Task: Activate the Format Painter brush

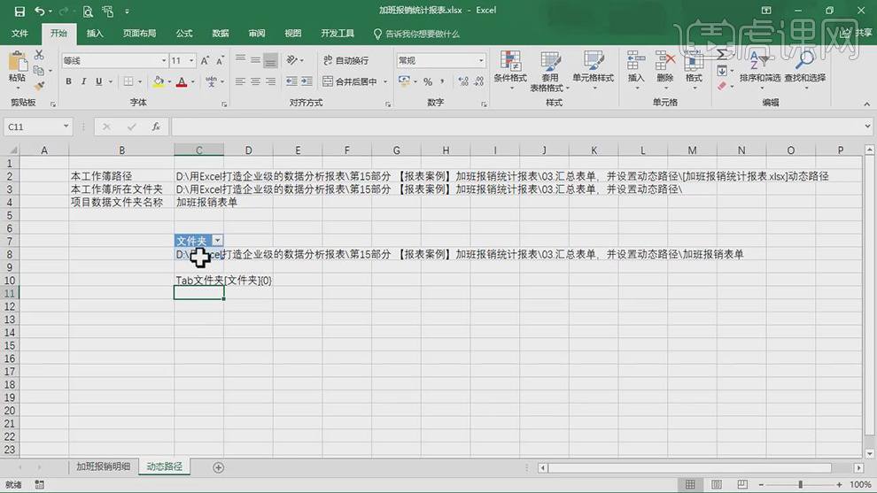Action: [x=39, y=86]
